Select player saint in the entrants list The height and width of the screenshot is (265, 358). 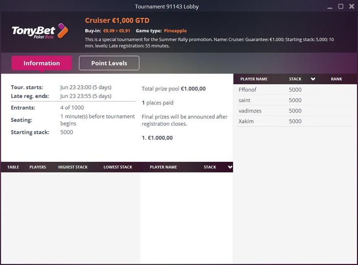[x=244, y=100]
